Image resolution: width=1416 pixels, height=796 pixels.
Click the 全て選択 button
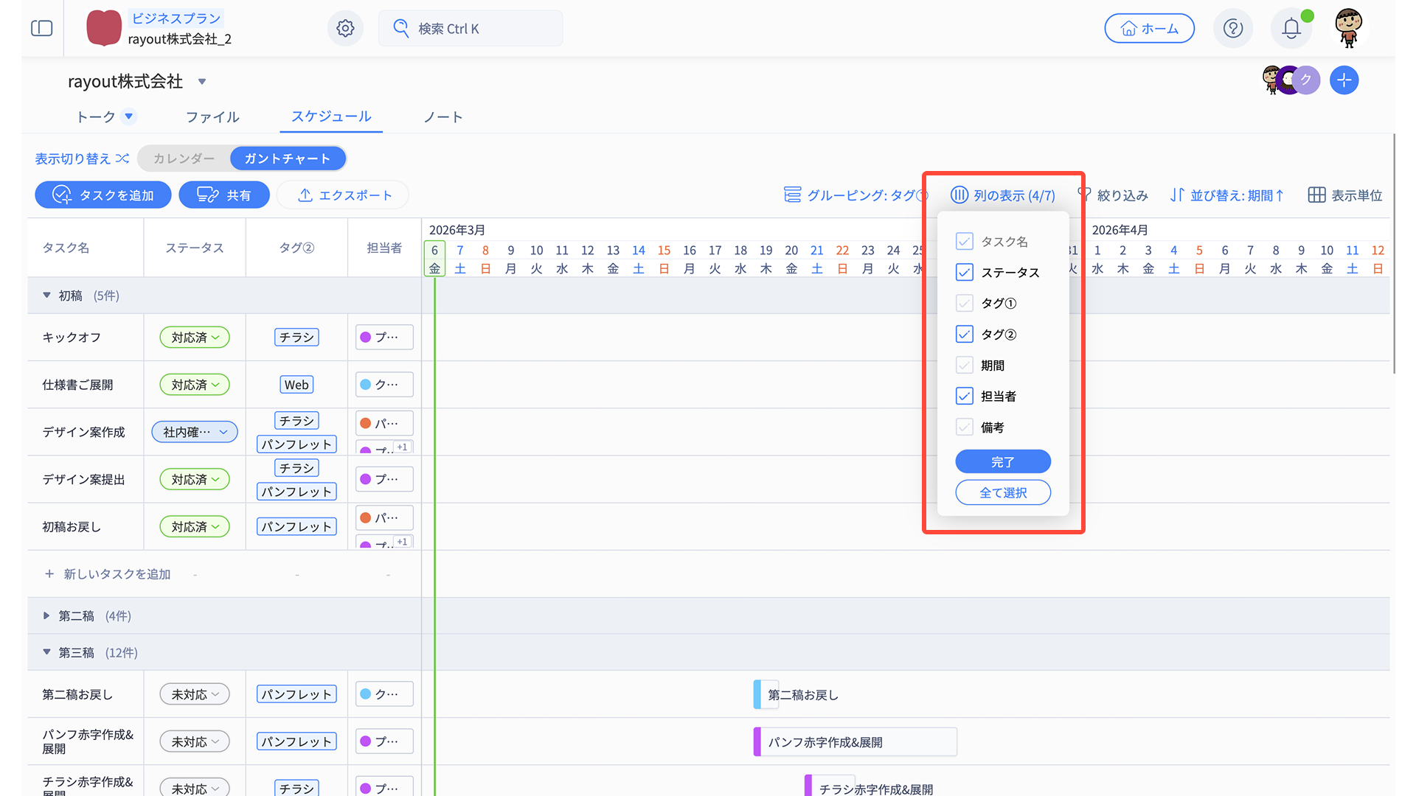coord(1003,493)
